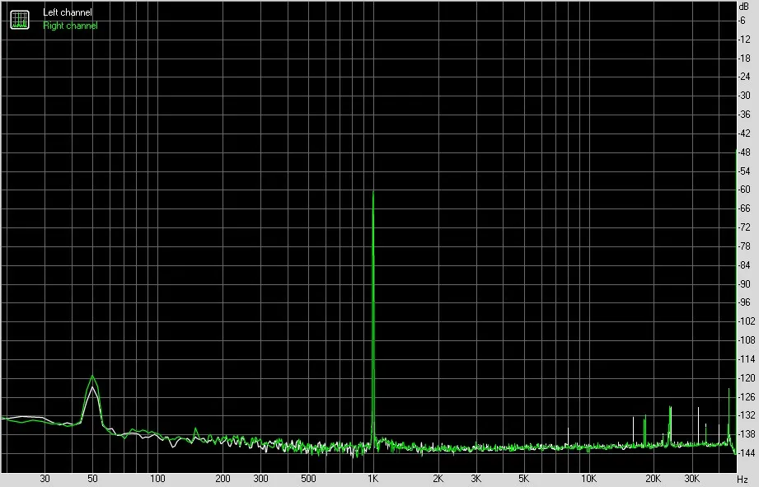The height and width of the screenshot is (487, 759).
Task: Click the 5K frequency axis label
Action: [x=524, y=479]
